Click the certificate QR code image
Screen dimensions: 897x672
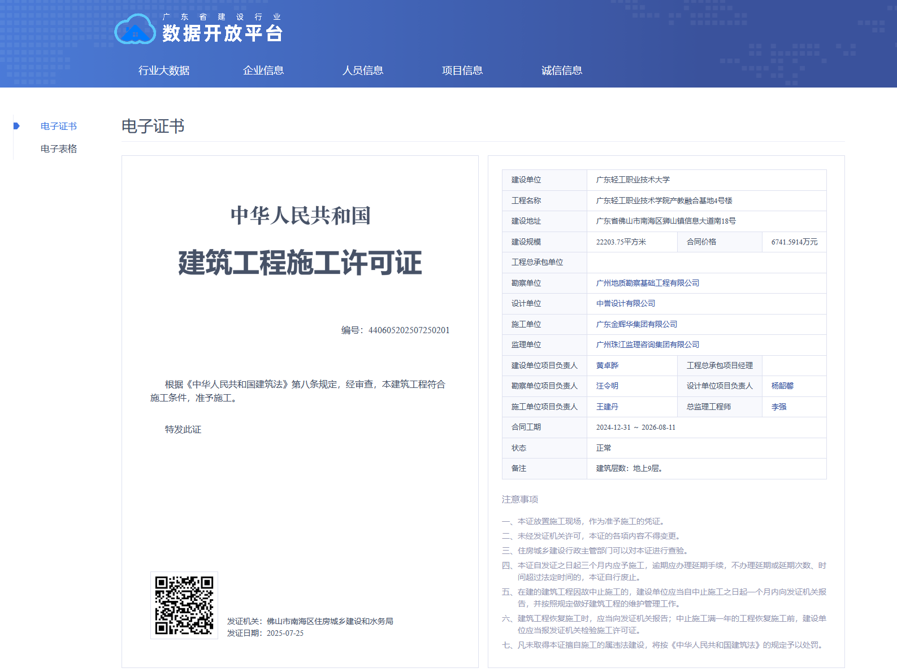pos(184,605)
